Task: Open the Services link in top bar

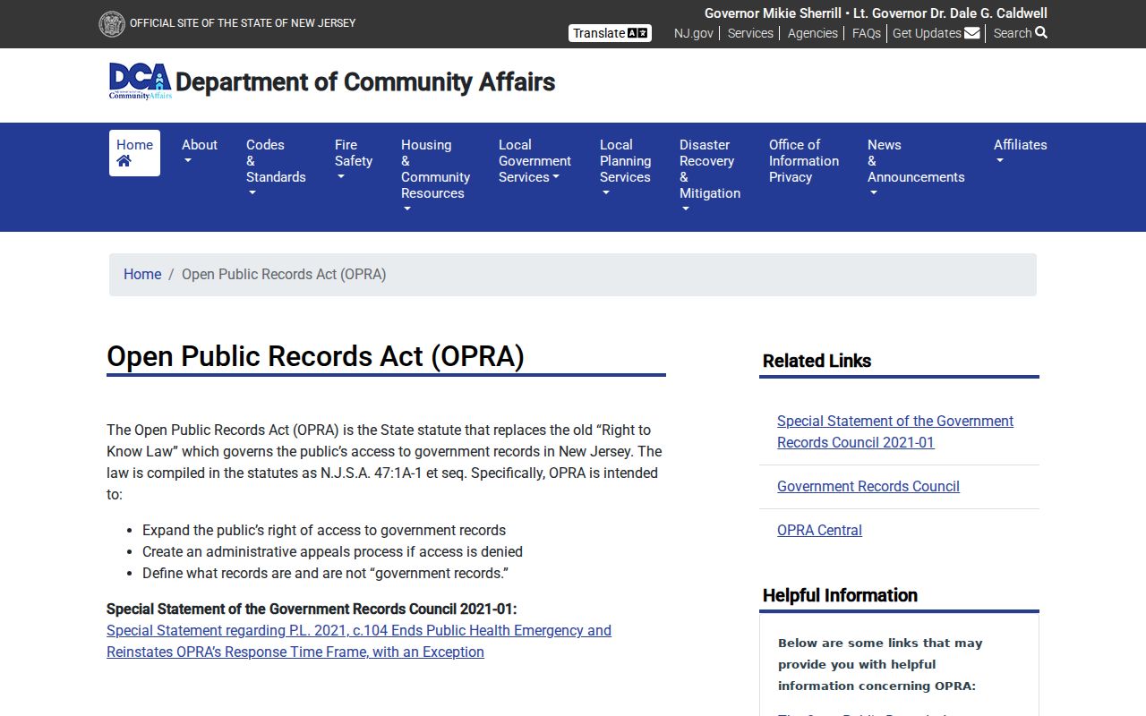Action: pyautogui.click(x=750, y=33)
